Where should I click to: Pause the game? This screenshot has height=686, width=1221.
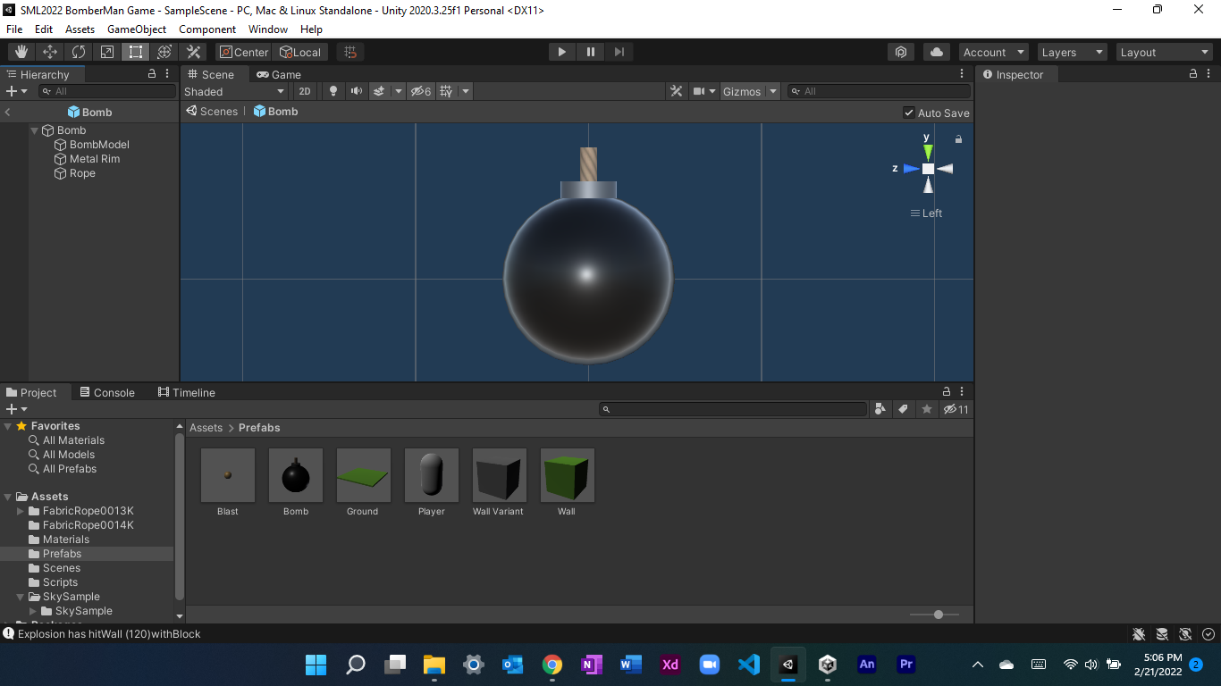coord(591,52)
